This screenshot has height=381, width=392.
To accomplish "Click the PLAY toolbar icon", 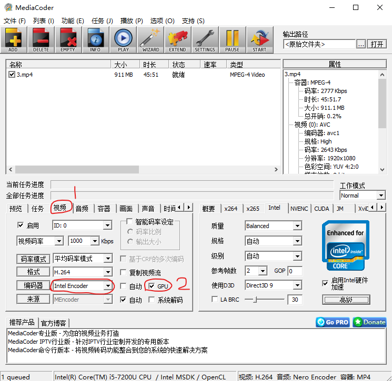I will 123,40.
